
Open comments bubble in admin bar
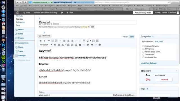62,13
